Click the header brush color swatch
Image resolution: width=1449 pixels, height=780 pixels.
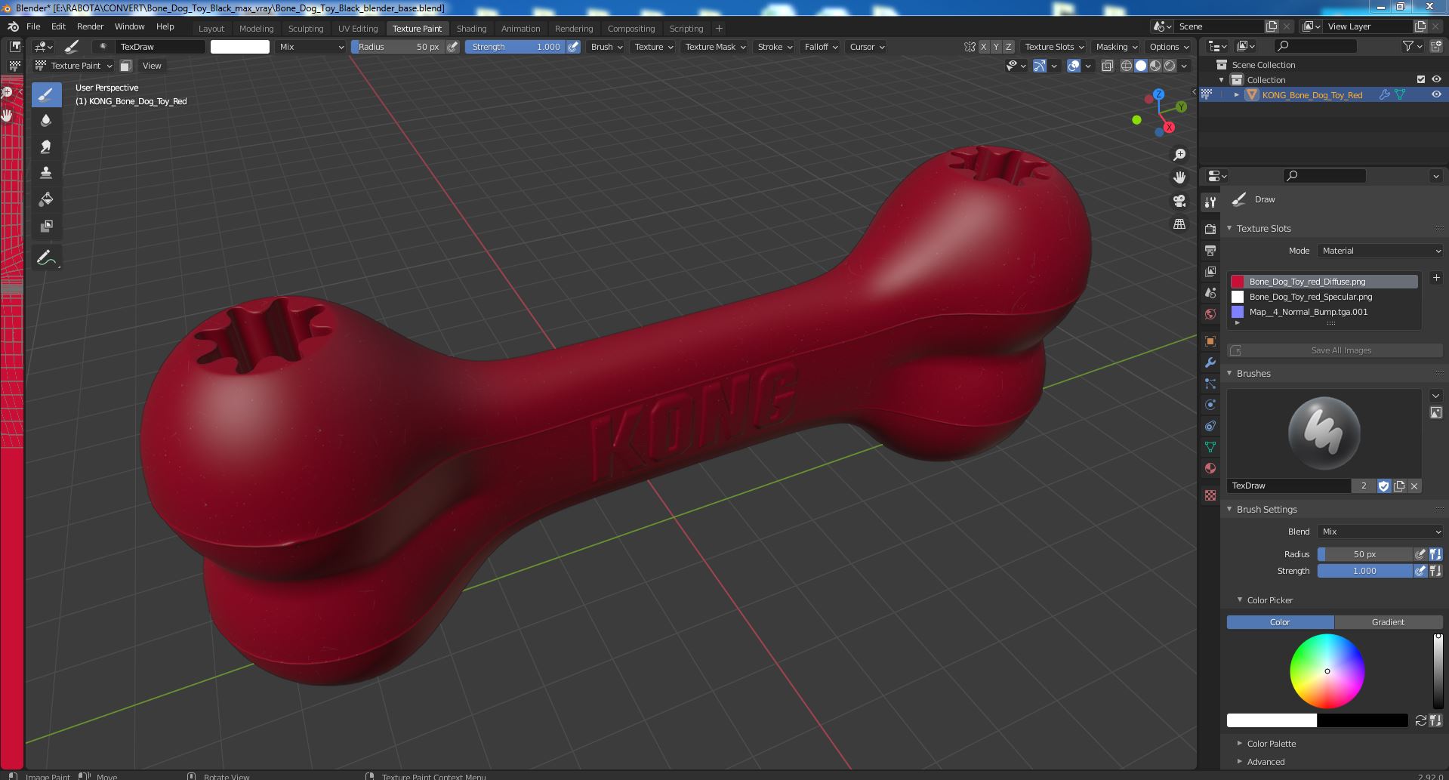tap(239, 47)
